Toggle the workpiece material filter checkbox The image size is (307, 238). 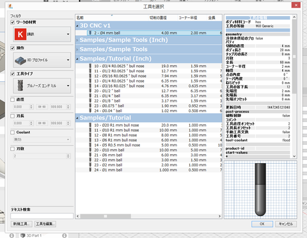(x=13, y=22)
